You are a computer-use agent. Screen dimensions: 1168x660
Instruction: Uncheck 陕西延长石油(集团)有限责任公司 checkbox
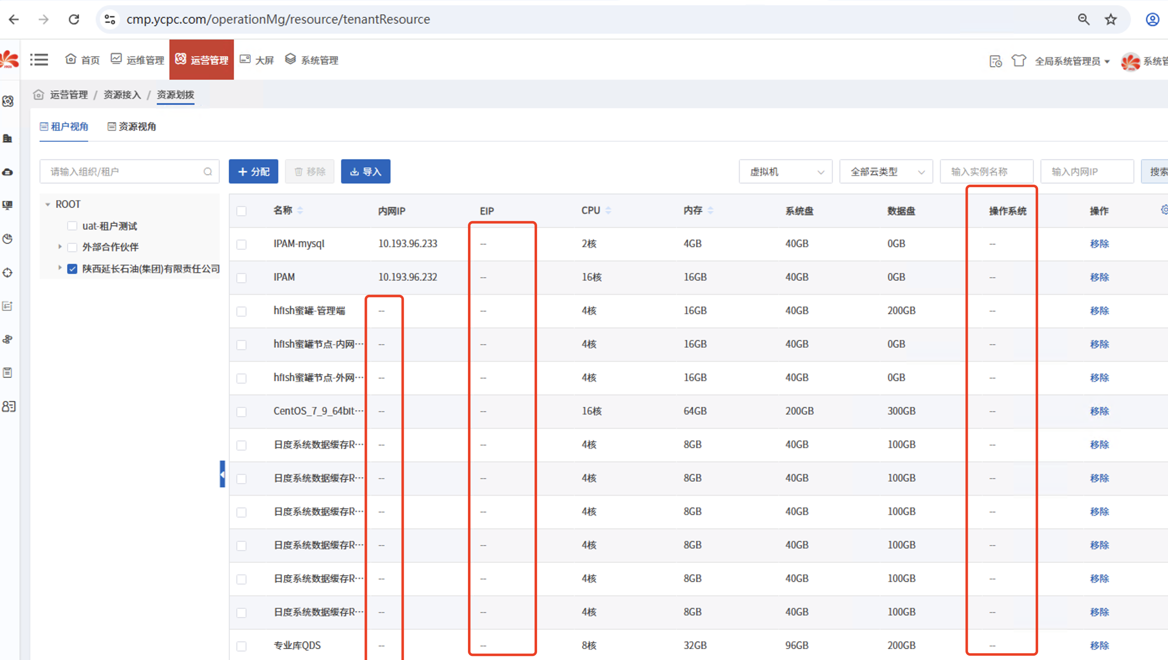coord(72,269)
